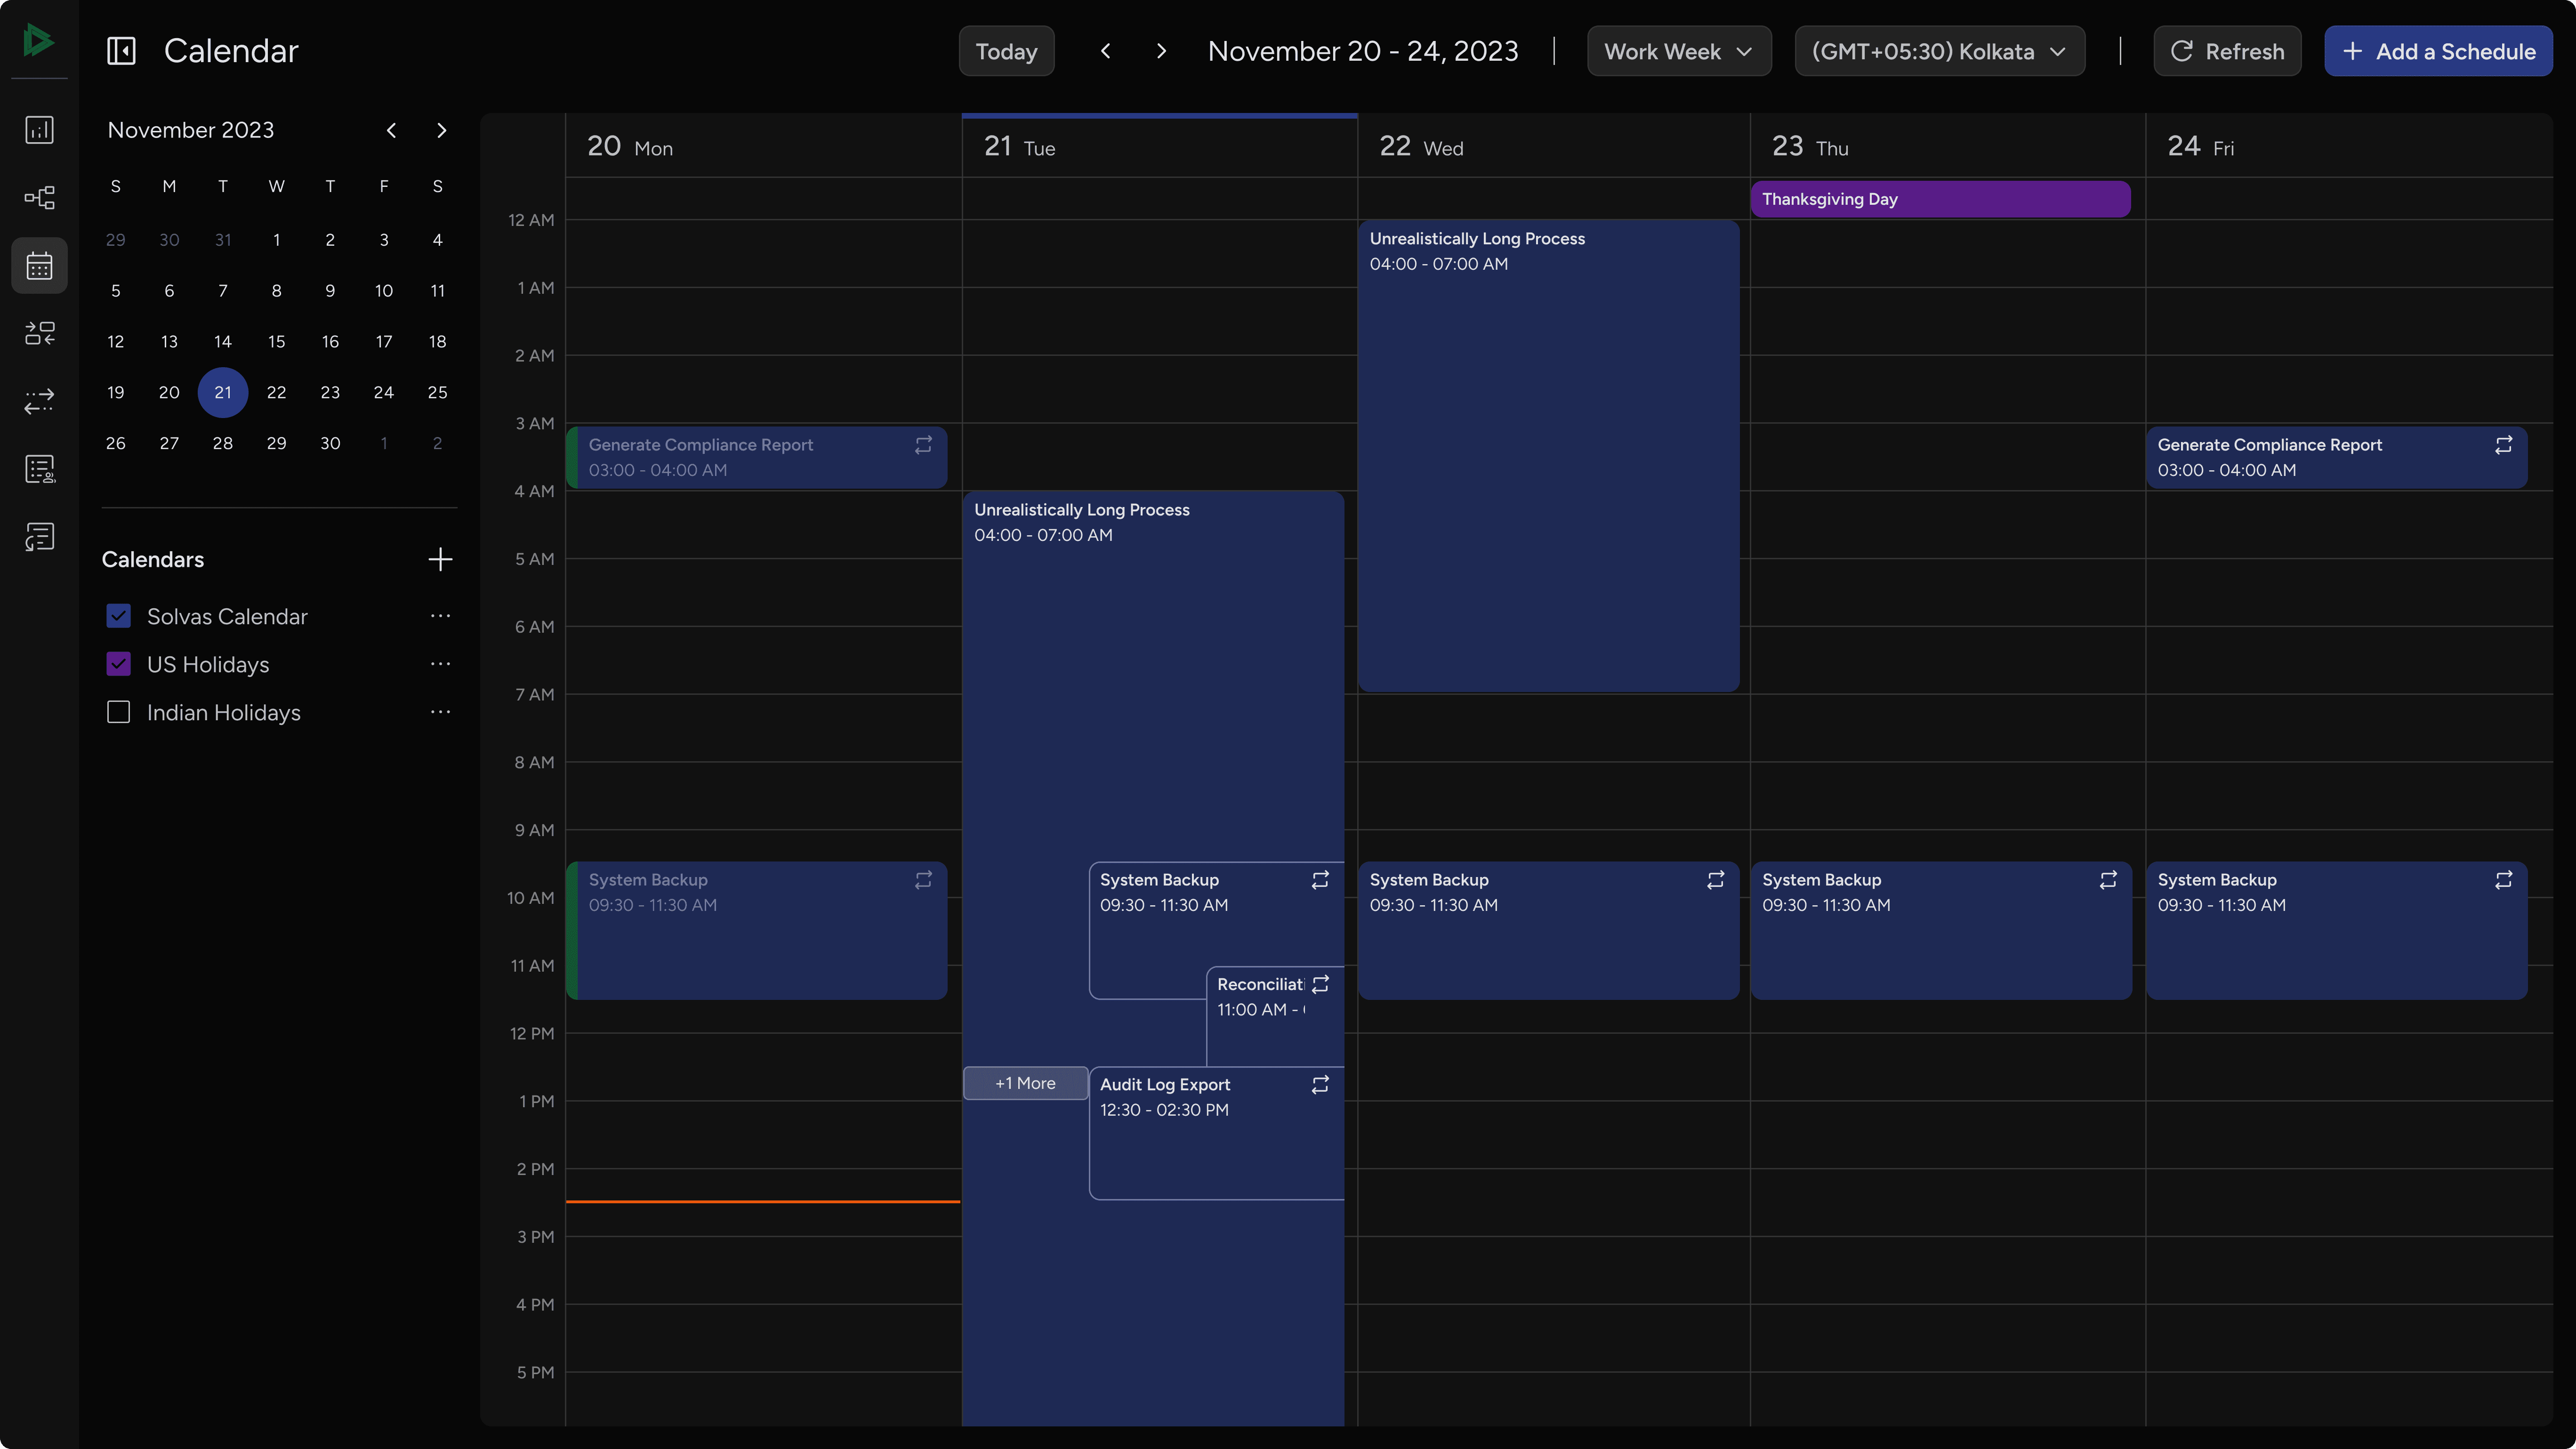Open the options menu for Solvas Calendar
2576x1449 pixels.
tap(440, 616)
